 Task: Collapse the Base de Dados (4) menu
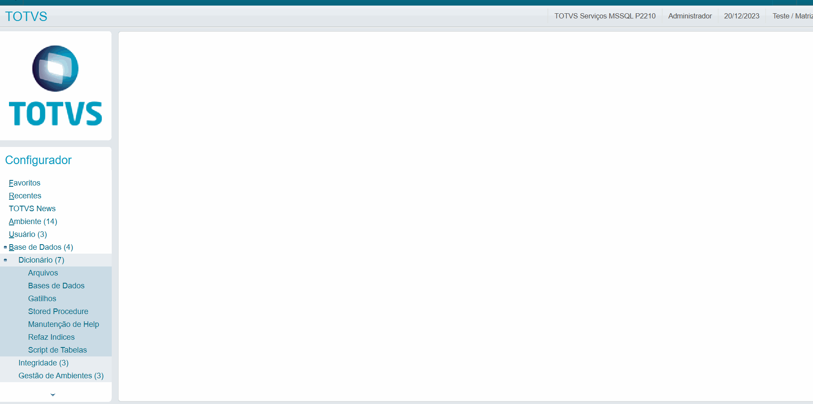pos(41,247)
